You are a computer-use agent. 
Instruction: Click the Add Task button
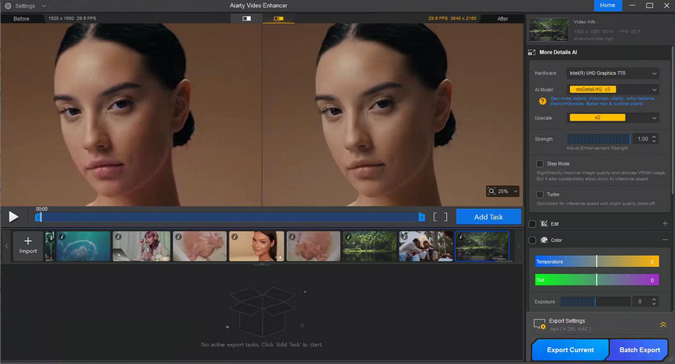pos(488,217)
